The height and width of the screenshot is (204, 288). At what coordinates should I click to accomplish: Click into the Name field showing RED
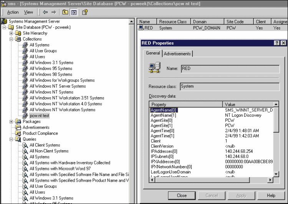(x=230, y=69)
